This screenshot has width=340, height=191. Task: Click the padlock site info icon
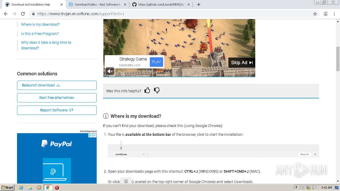(33, 14)
